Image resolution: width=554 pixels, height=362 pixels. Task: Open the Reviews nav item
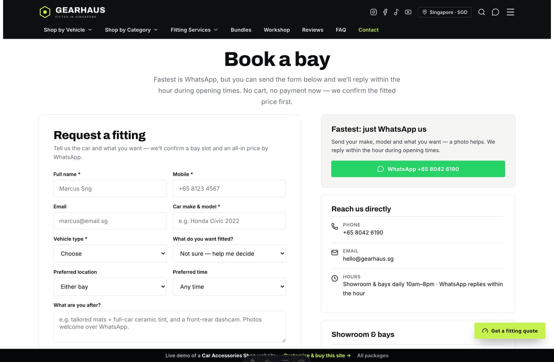[x=312, y=30]
